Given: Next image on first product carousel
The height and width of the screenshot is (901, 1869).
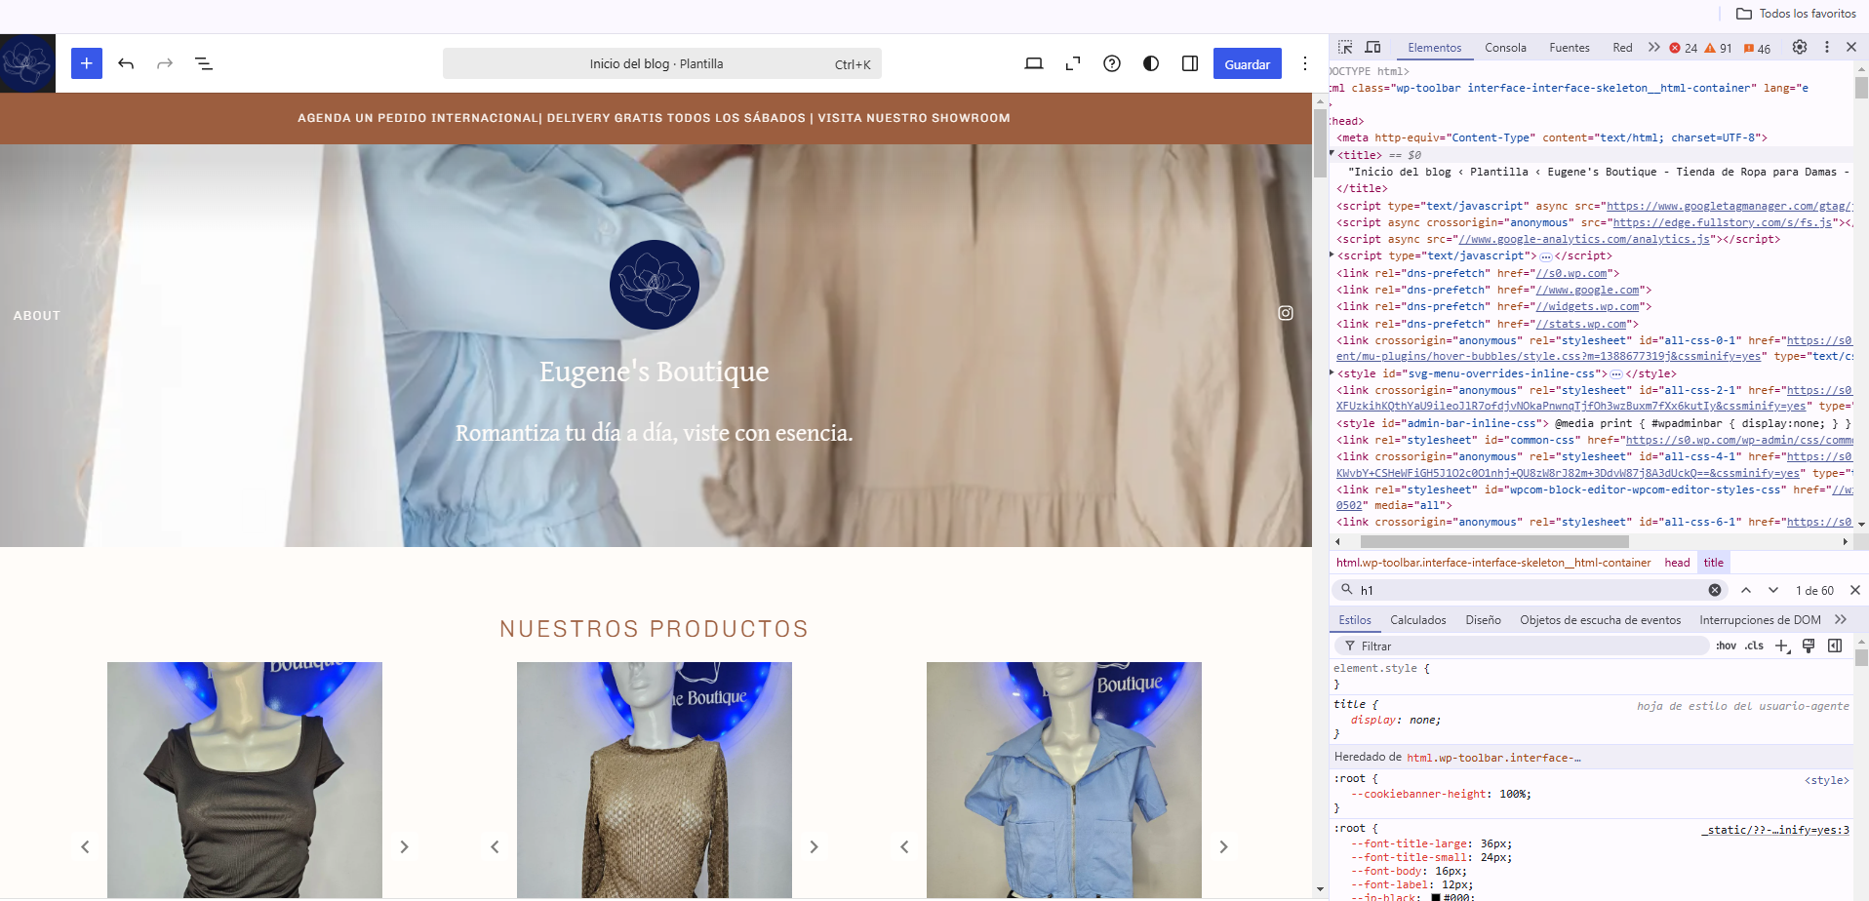Looking at the screenshot, I should click(404, 846).
